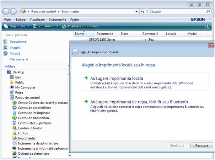The image size is (215, 160).
Task: Open the Fonturi folder in the tree
Action: click(x=24, y=133)
